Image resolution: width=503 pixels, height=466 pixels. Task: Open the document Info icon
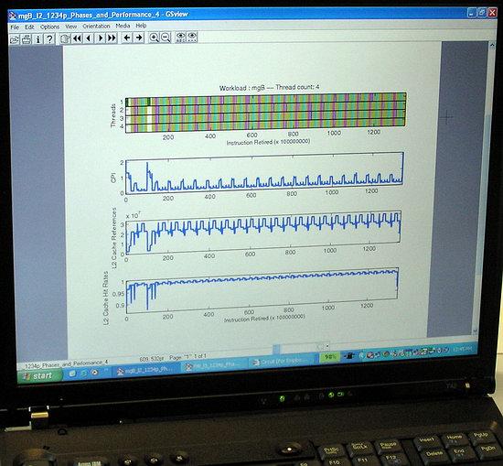click(x=38, y=38)
